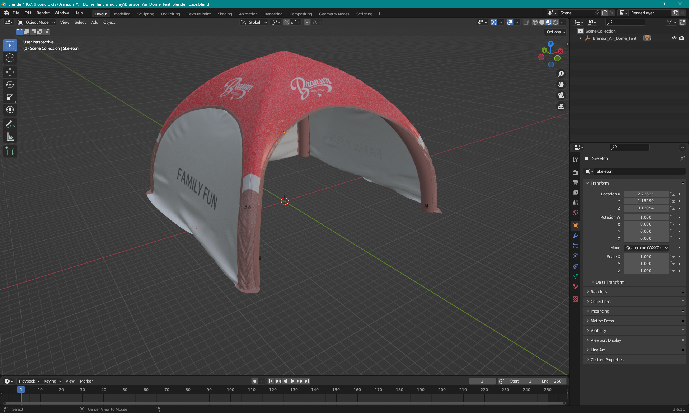689x413 pixels.
Task: Open the Playback popover
Action: coord(29,381)
